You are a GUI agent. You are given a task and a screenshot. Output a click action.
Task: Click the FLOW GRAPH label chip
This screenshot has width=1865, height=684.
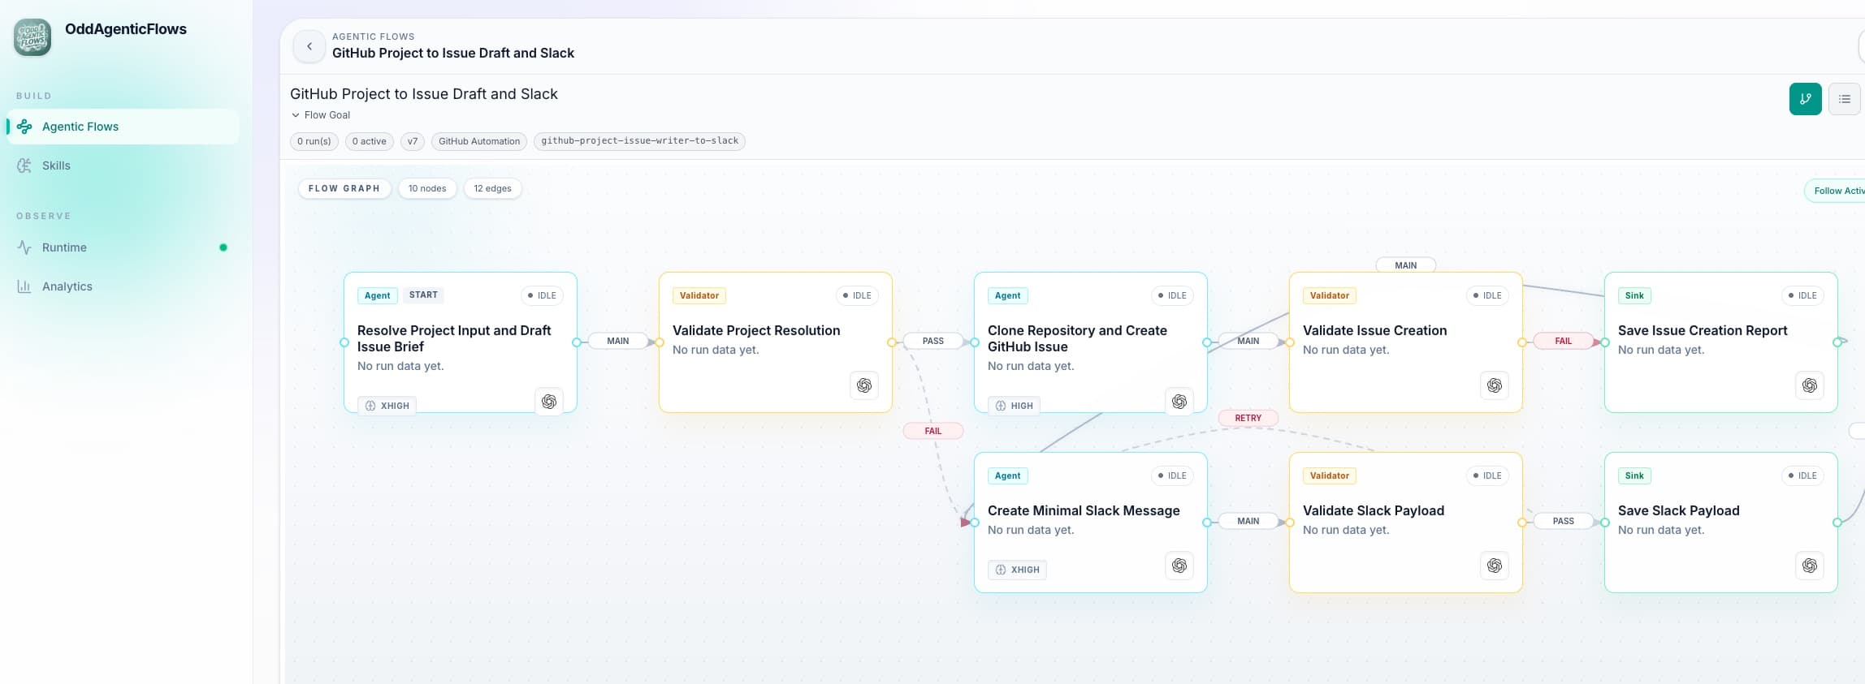[344, 188]
